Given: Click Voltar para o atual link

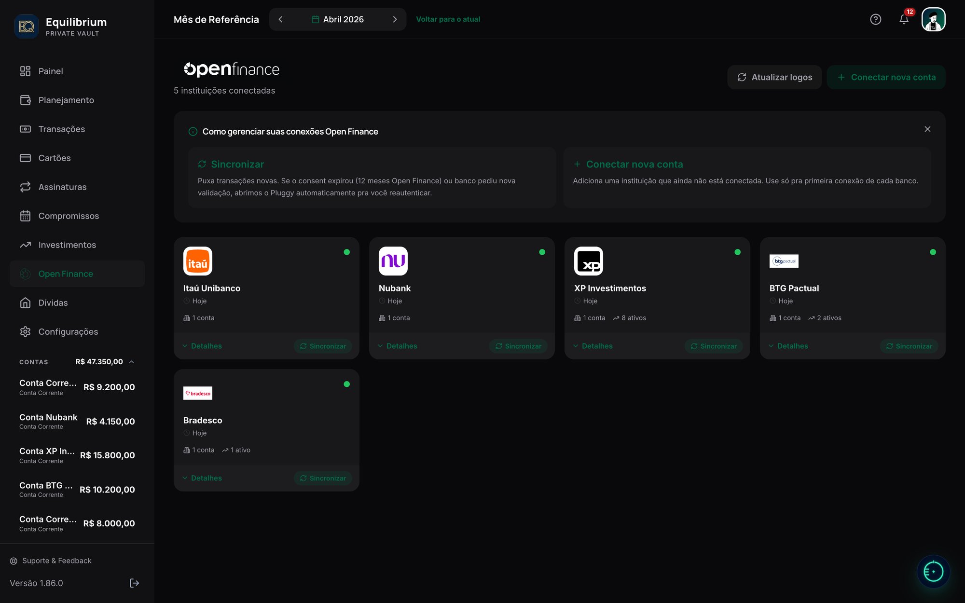Looking at the screenshot, I should pos(448,19).
